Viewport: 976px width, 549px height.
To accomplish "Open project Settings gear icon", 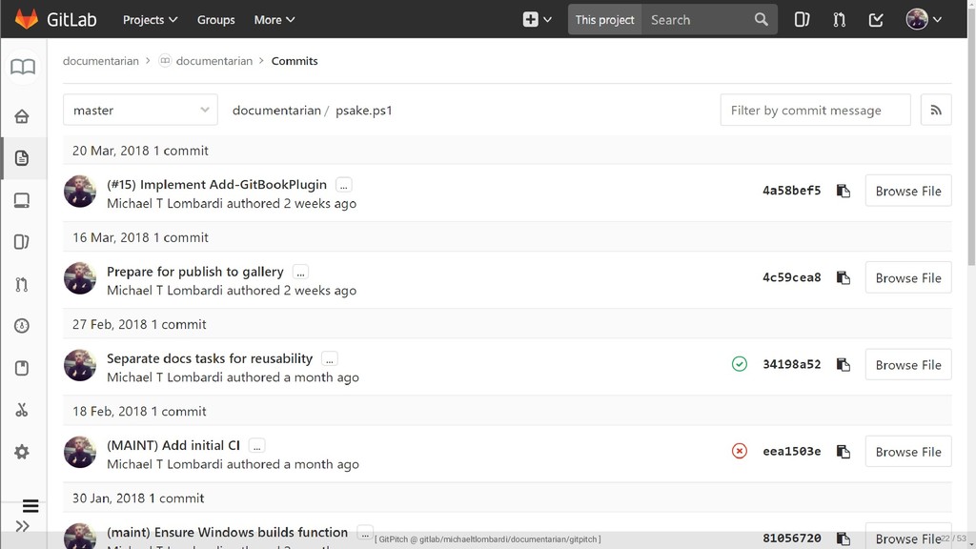I will 22,452.
